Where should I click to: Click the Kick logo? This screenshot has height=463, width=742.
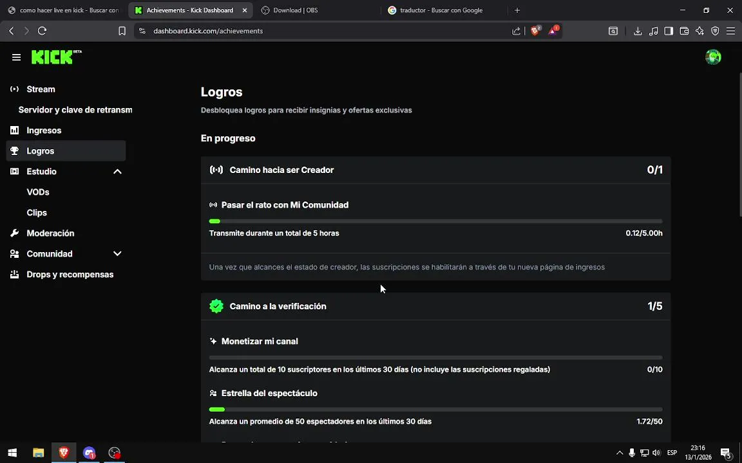point(54,57)
